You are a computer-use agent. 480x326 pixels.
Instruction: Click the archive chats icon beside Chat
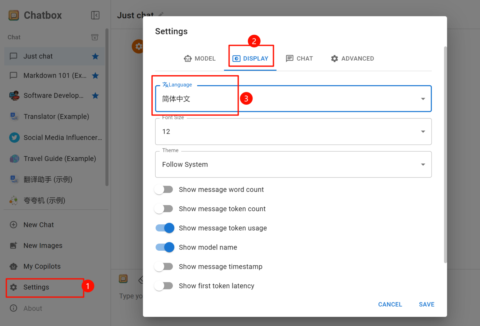(x=95, y=37)
